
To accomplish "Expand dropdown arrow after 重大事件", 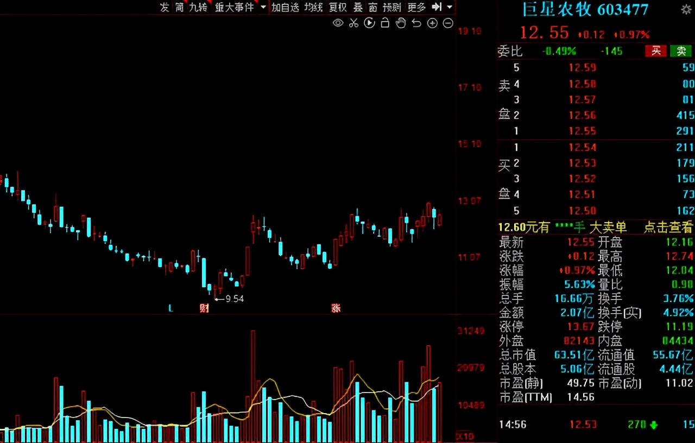I will [263, 7].
